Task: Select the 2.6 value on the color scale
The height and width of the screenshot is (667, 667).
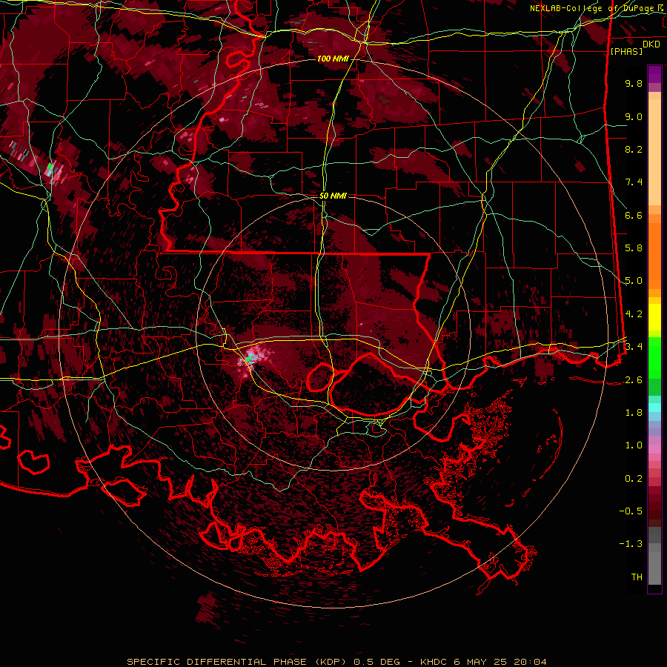Action: (634, 380)
